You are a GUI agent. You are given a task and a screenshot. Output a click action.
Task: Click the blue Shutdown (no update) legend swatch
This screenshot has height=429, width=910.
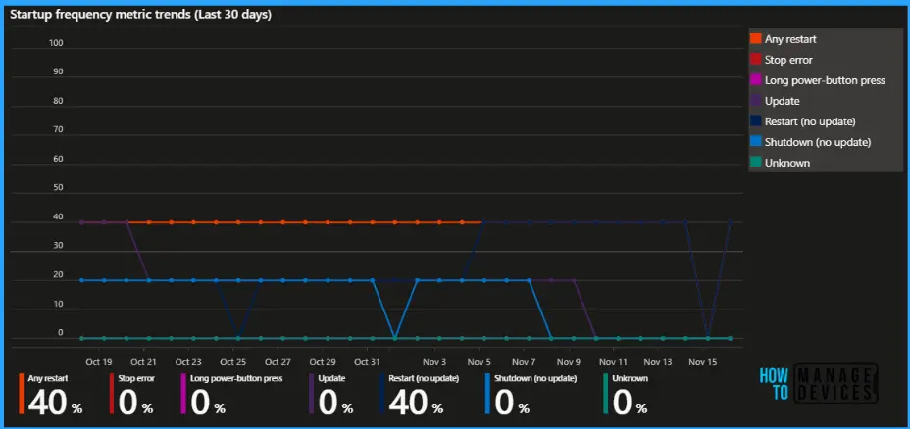(x=756, y=142)
